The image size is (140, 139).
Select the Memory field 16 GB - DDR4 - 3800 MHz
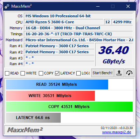tap(78, 28)
